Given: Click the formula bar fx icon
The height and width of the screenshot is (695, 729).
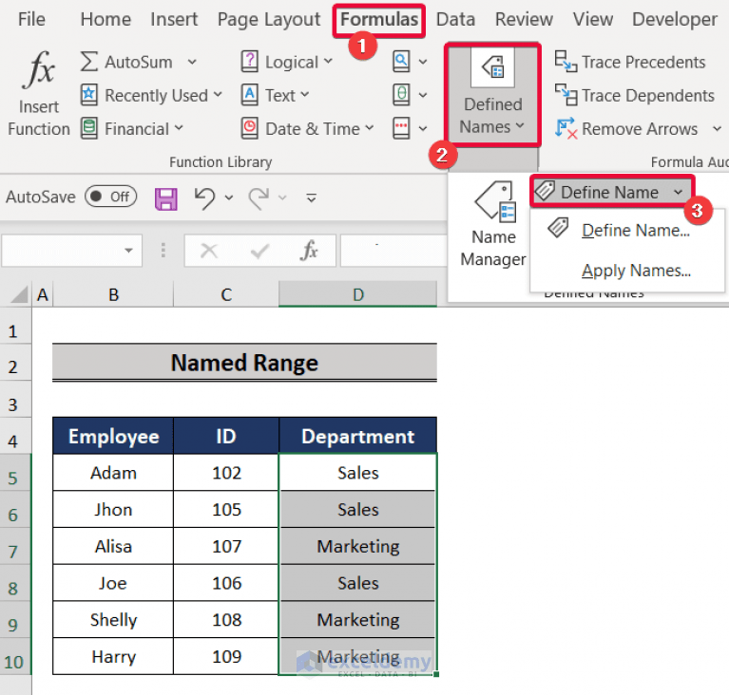Looking at the screenshot, I should pos(309,251).
